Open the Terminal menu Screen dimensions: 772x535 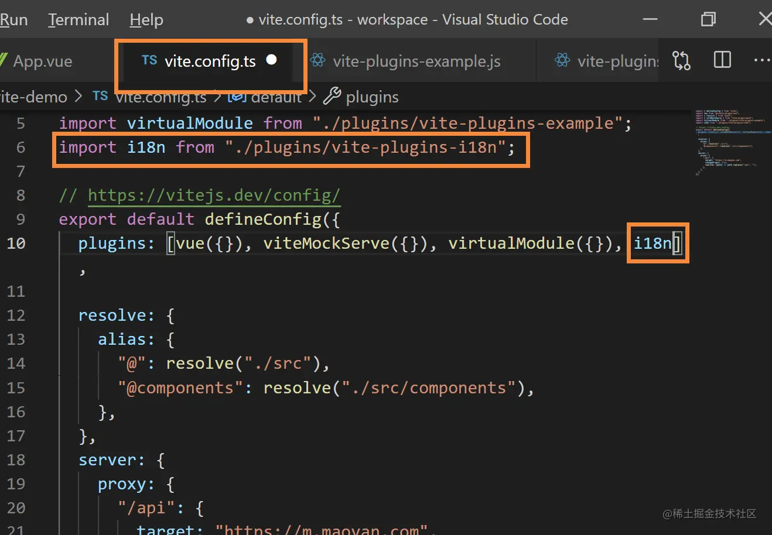pyautogui.click(x=78, y=20)
